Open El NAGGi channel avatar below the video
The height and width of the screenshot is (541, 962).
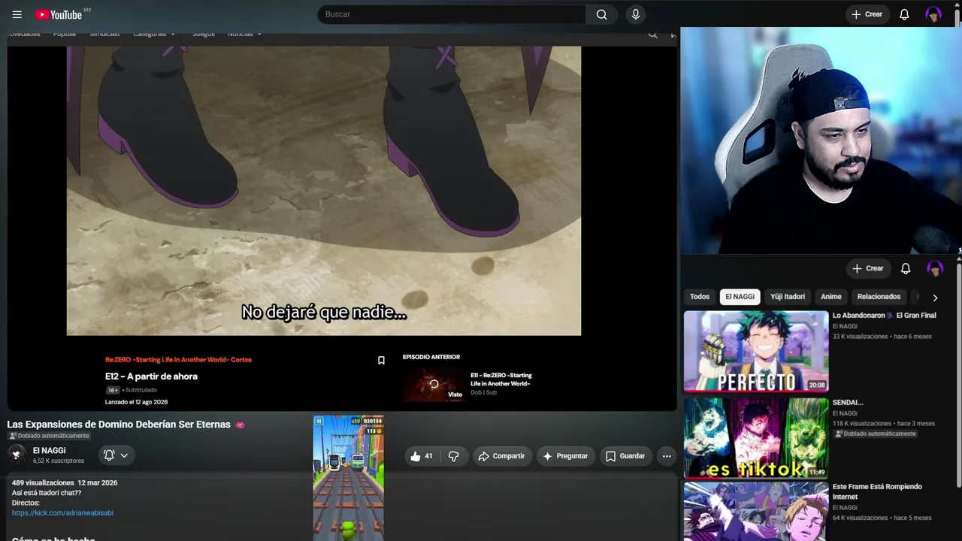(17, 455)
